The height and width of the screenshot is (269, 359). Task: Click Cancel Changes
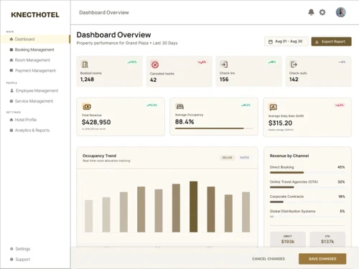pyautogui.click(x=269, y=259)
